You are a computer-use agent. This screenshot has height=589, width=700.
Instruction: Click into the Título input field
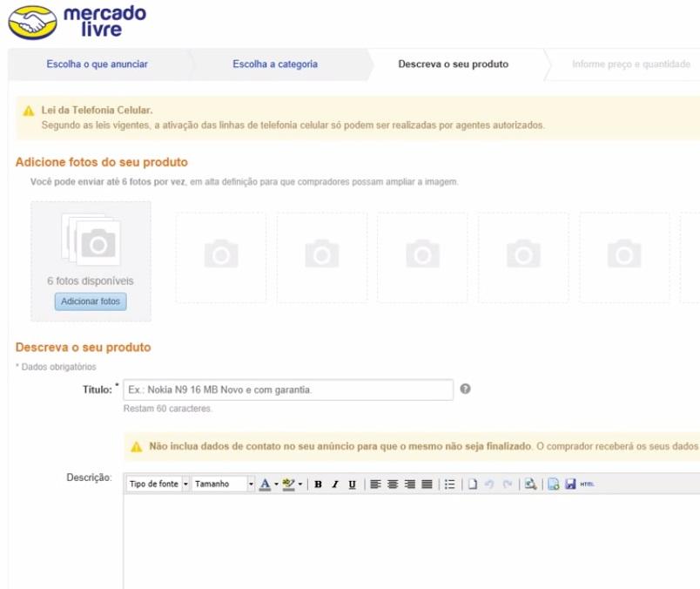pyautogui.click(x=287, y=389)
